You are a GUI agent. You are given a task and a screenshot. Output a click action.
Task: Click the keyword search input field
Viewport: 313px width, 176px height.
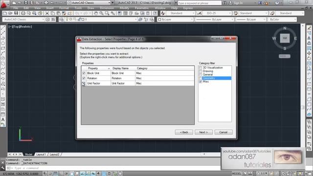click(200, 3)
